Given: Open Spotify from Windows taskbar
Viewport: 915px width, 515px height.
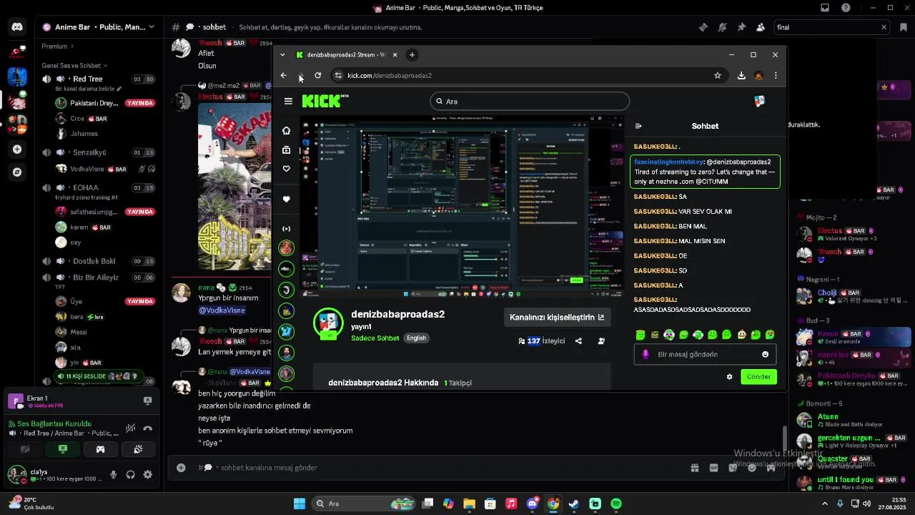Looking at the screenshot, I should (616, 504).
